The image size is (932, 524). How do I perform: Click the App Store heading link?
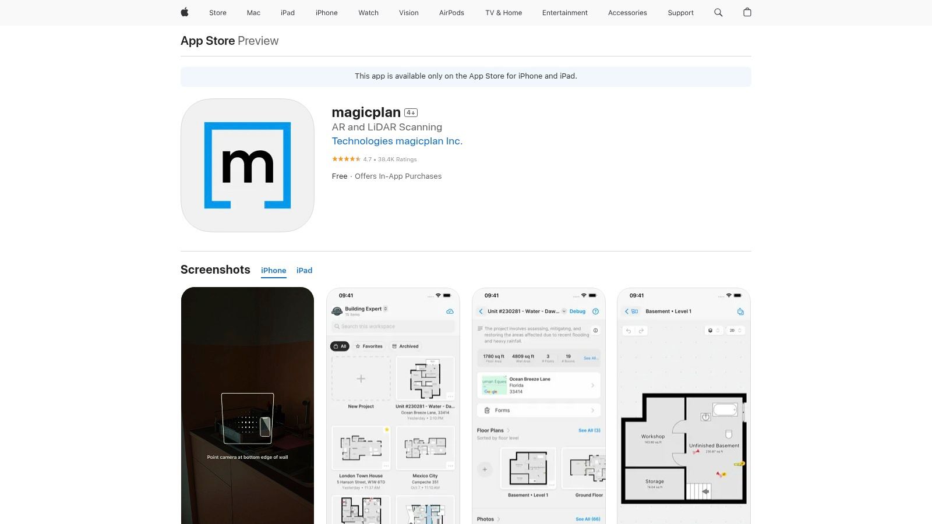(x=207, y=41)
